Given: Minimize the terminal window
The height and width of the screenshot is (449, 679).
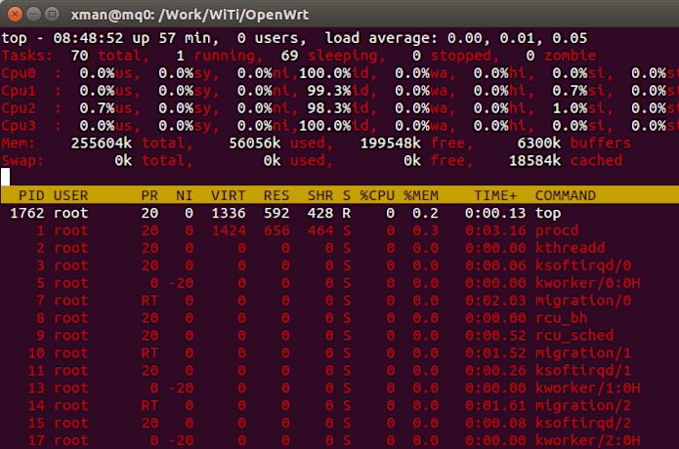Looking at the screenshot, I should pyautogui.click(x=32, y=13).
